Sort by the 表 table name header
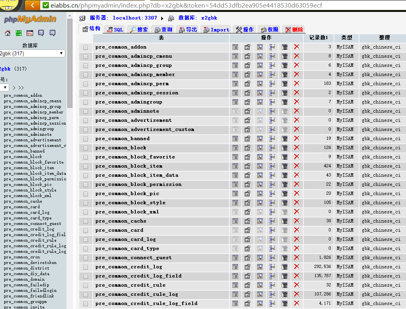This screenshot has width=406, height=309. click(x=161, y=38)
